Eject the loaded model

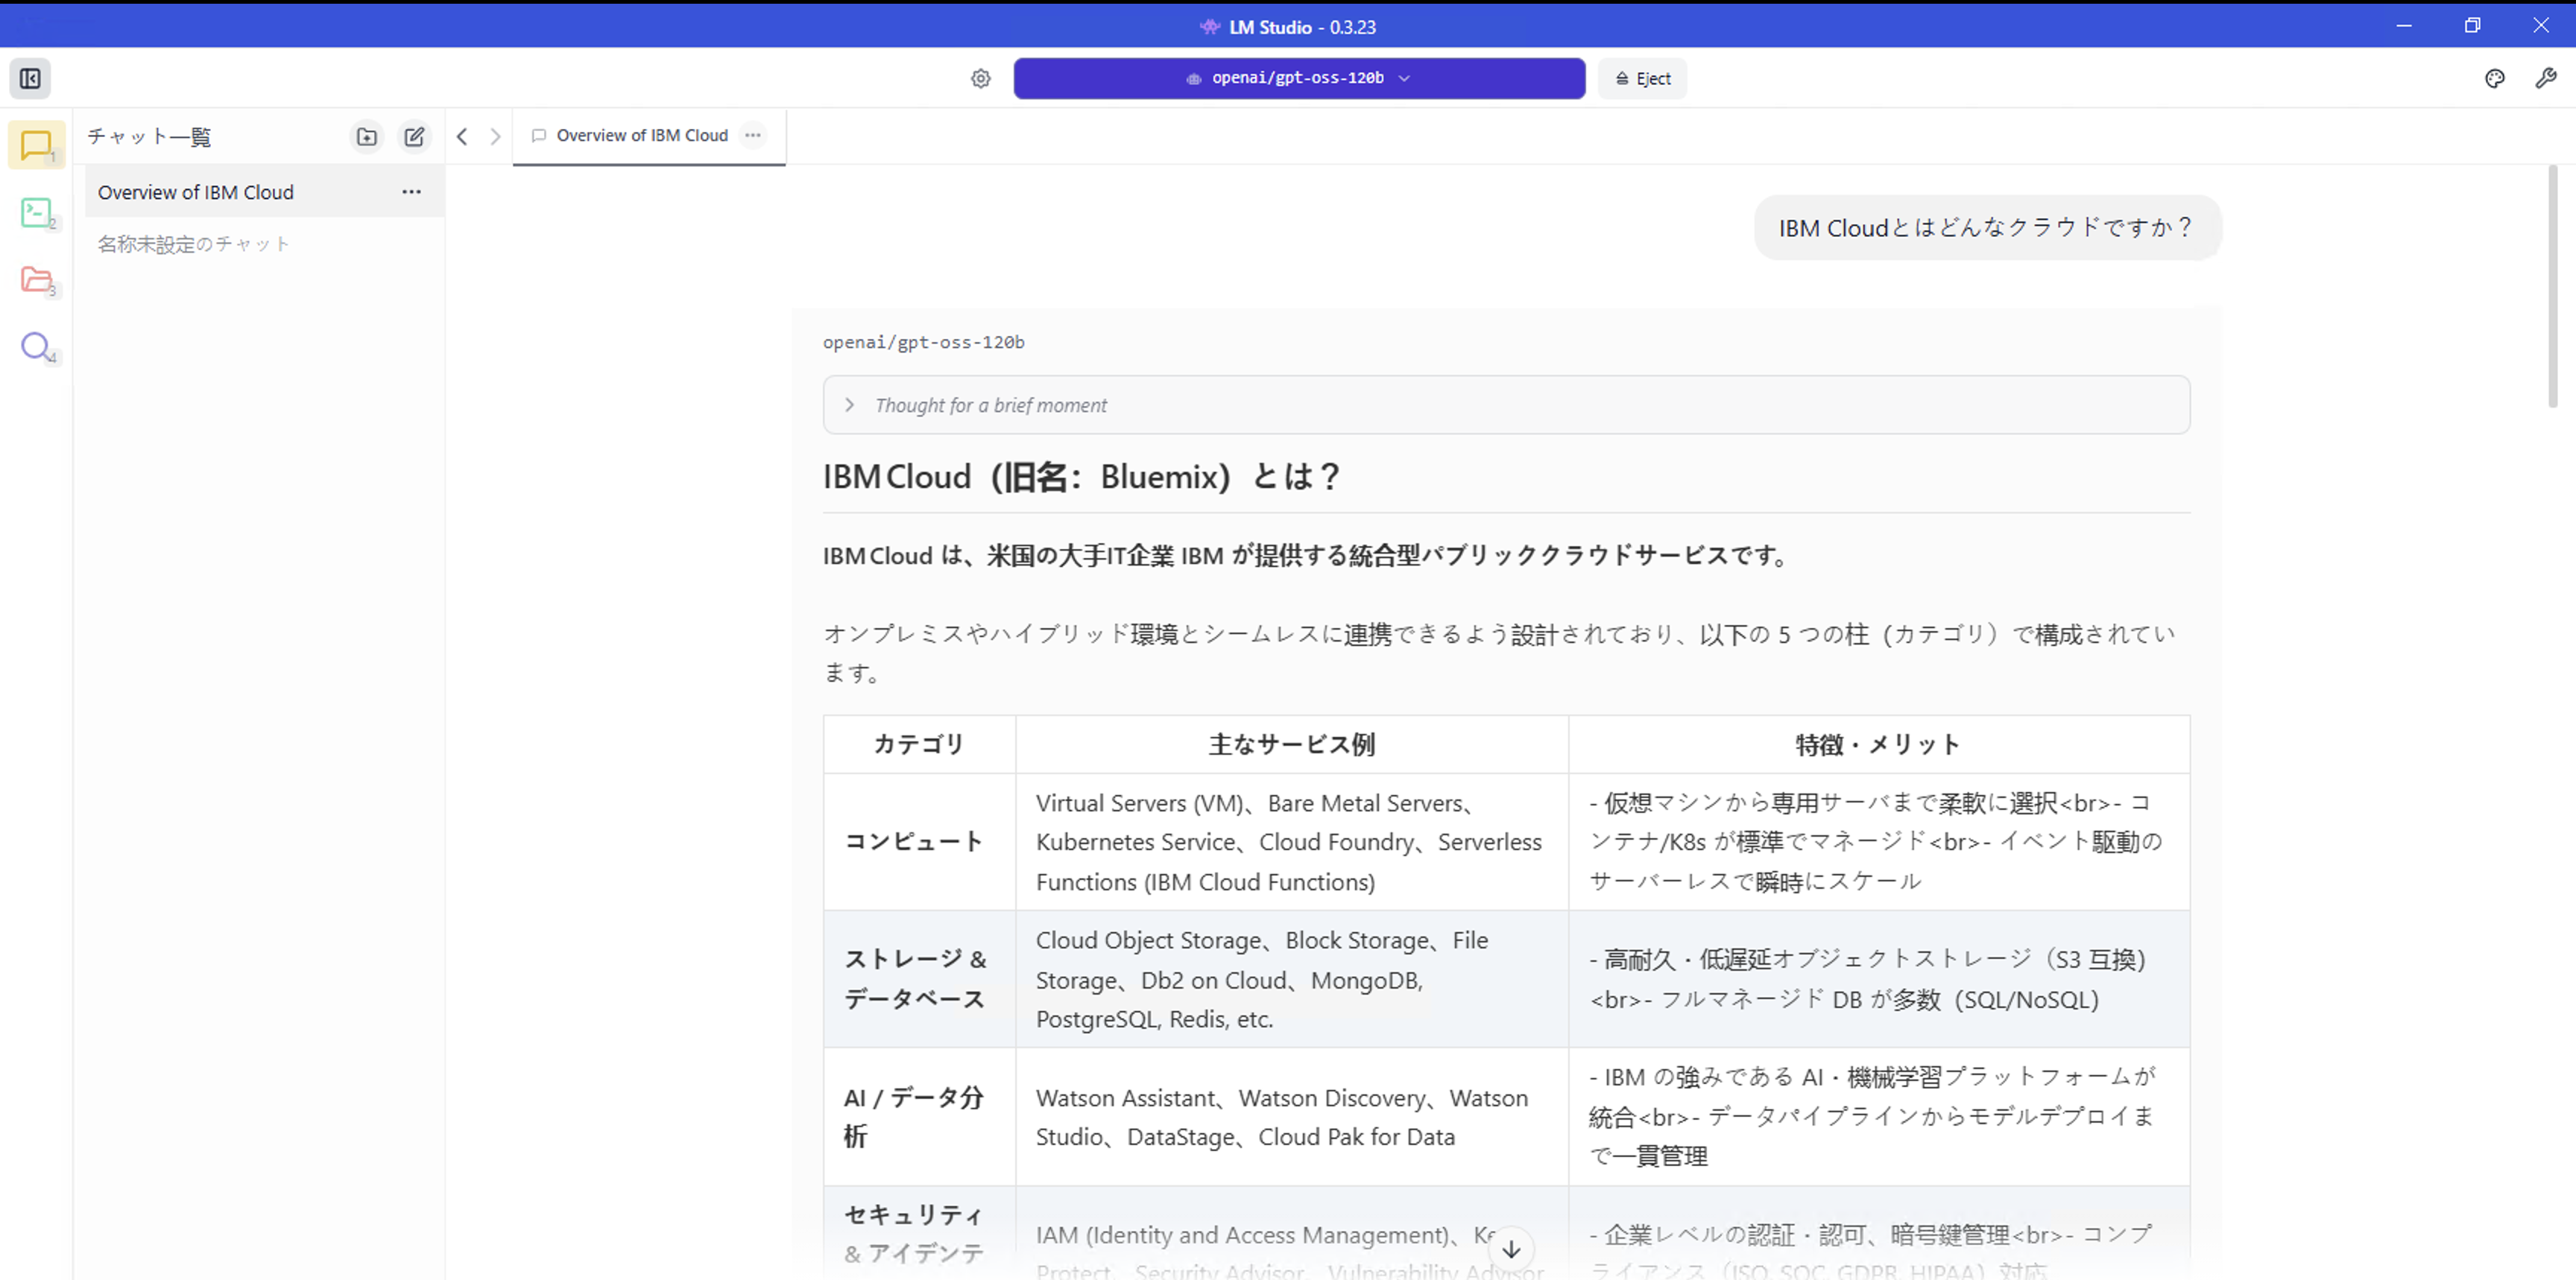1642,78
